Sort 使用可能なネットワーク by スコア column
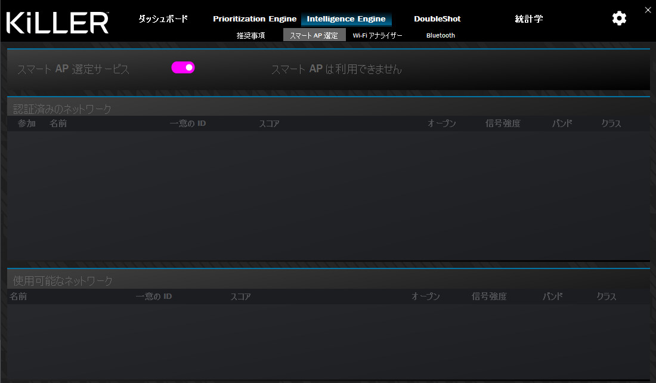 (x=240, y=296)
